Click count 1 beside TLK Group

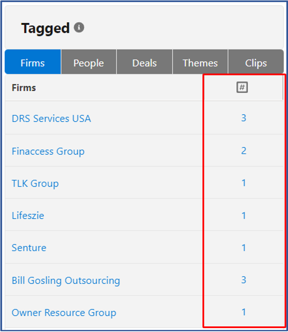(x=243, y=183)
